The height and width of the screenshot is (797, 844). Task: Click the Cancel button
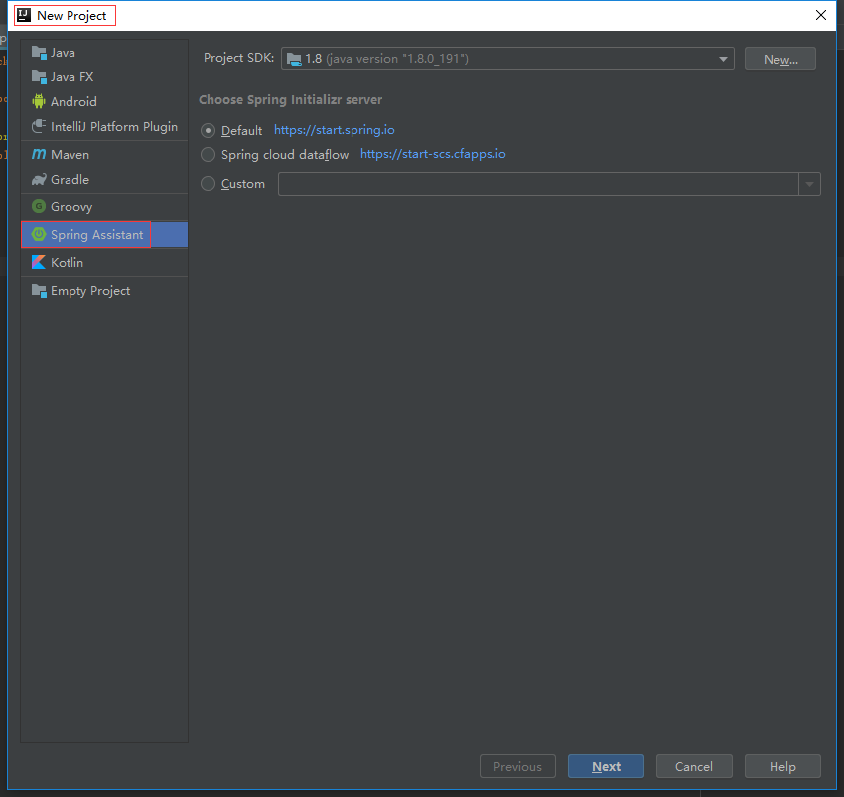(x=694, y=766)
